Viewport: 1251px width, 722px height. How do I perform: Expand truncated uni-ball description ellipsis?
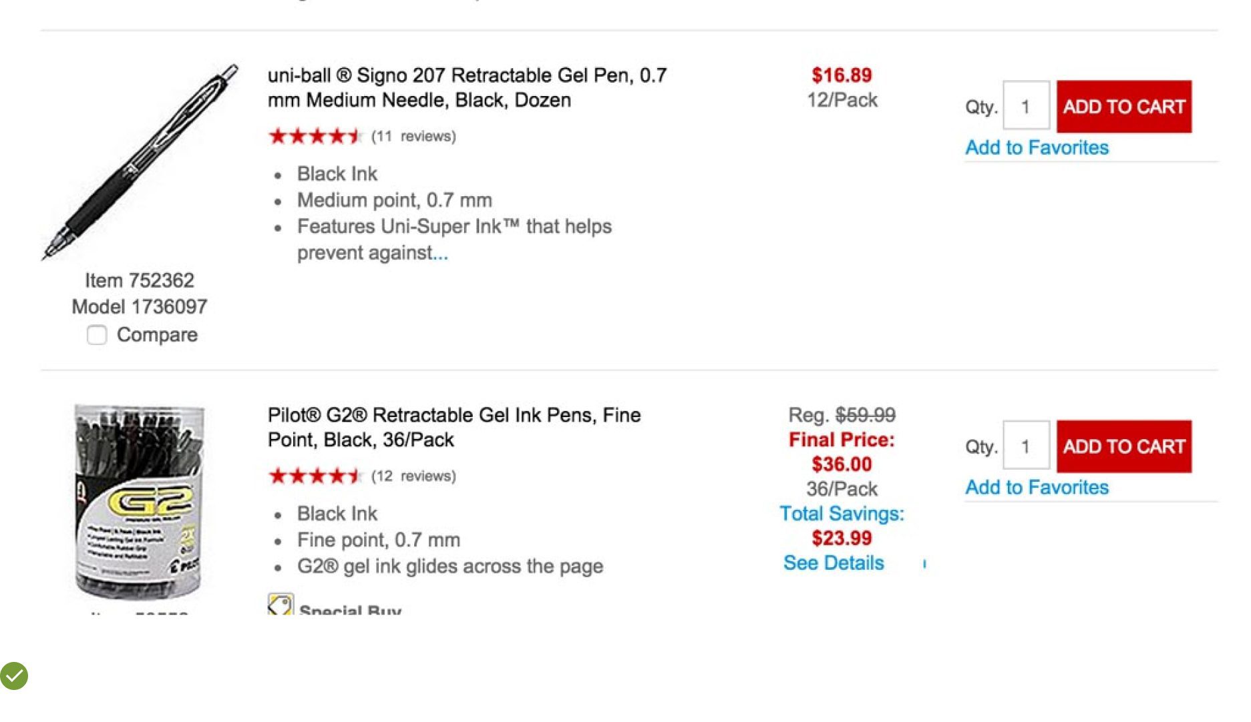point(440,254)
